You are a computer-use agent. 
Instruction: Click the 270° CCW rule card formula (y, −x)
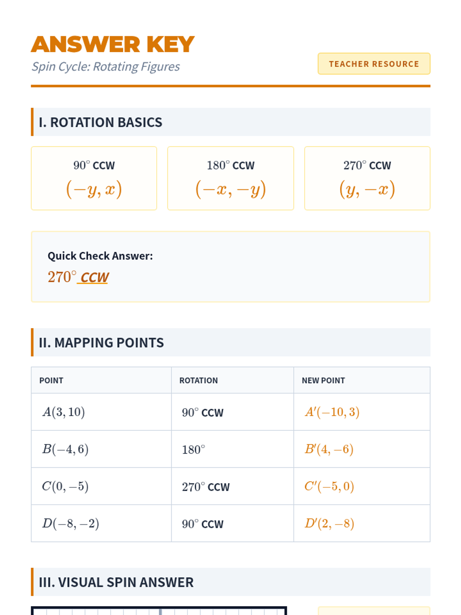[x=367, y=189]
